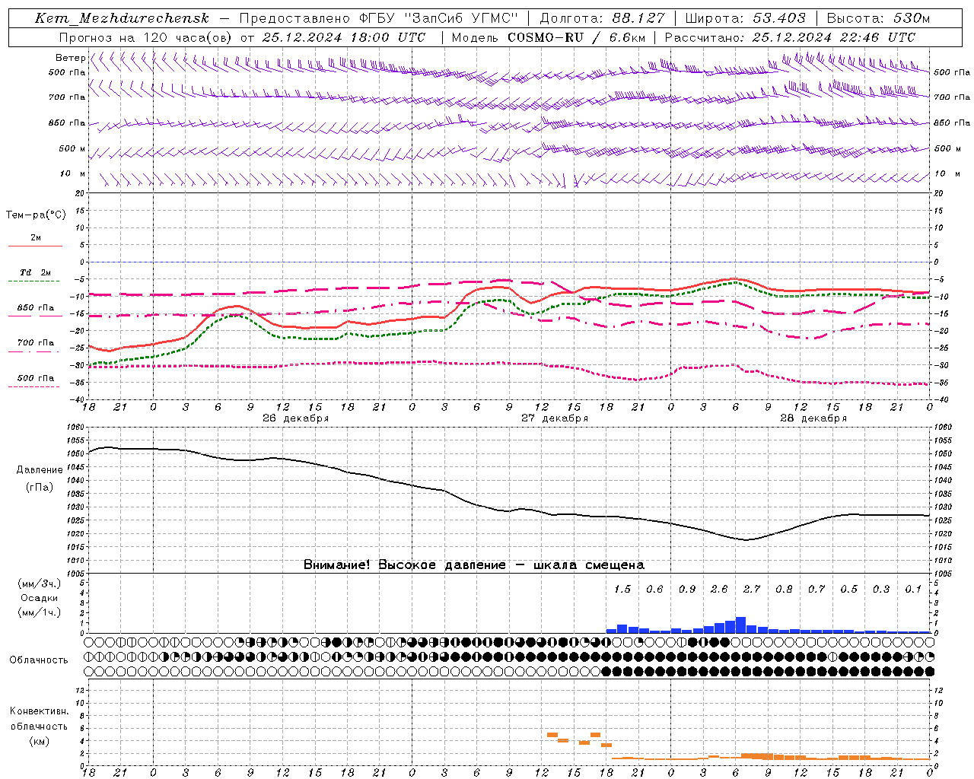Click 'Прогноз на 120 часа(ов)' forecast start text
974x779 pixels.
[146, 37]
